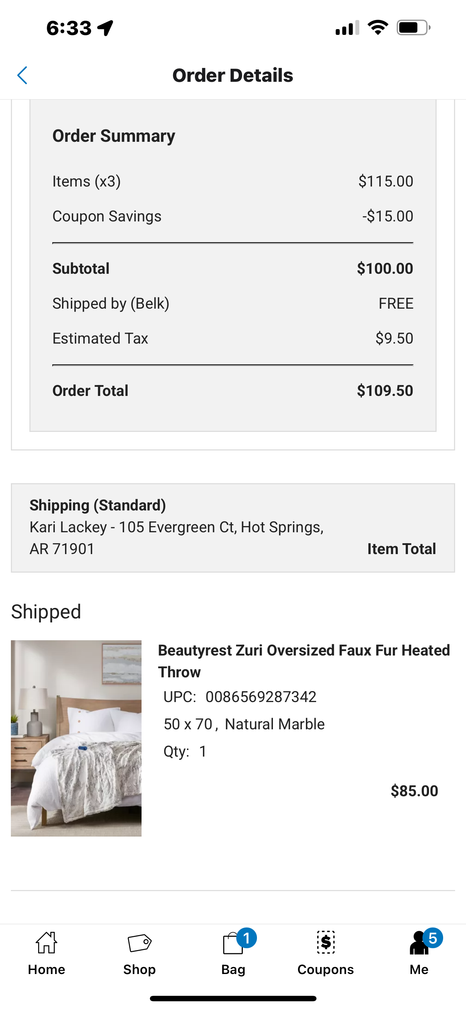Tap the Coupon Savings row
Screen dimensions: 466x1010
click(x=233, y=216)
